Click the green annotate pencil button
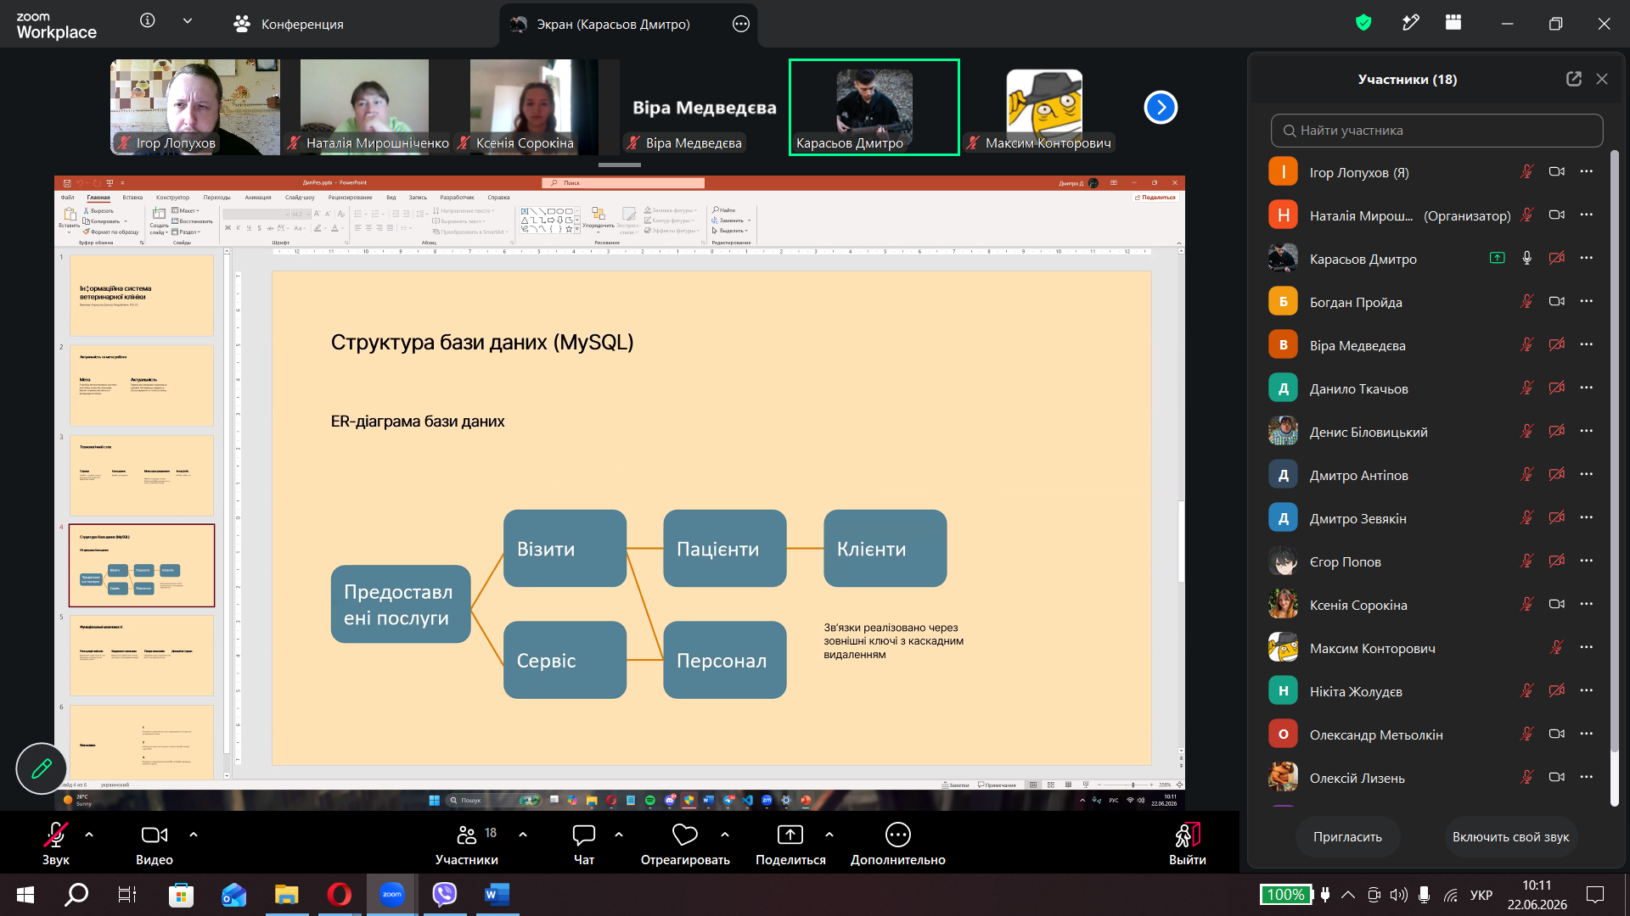Screen dimensions: 1630x916 41,768
